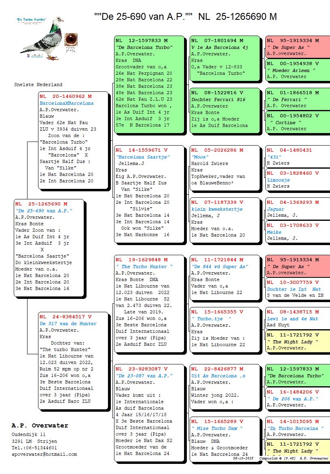Image resolution: width=330 pixels, height=474 pixels.
Task: Click the 'Moos' name by Harold Zwiers
Action: click(200, 157)
